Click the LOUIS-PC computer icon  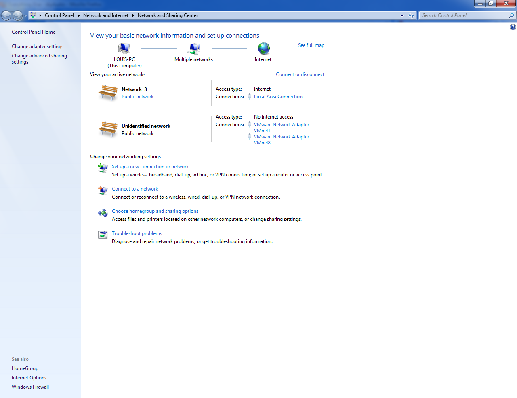pyautogui.click(x=124, y=49)
